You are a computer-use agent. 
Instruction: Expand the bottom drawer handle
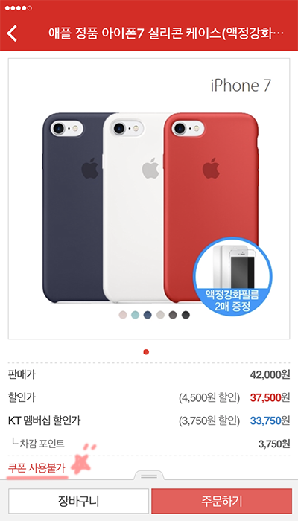point(149,476)
